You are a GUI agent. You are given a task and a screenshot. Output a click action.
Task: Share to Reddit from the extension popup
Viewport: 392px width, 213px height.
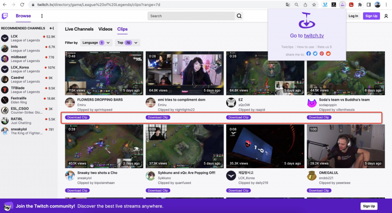tap(328, 54)
